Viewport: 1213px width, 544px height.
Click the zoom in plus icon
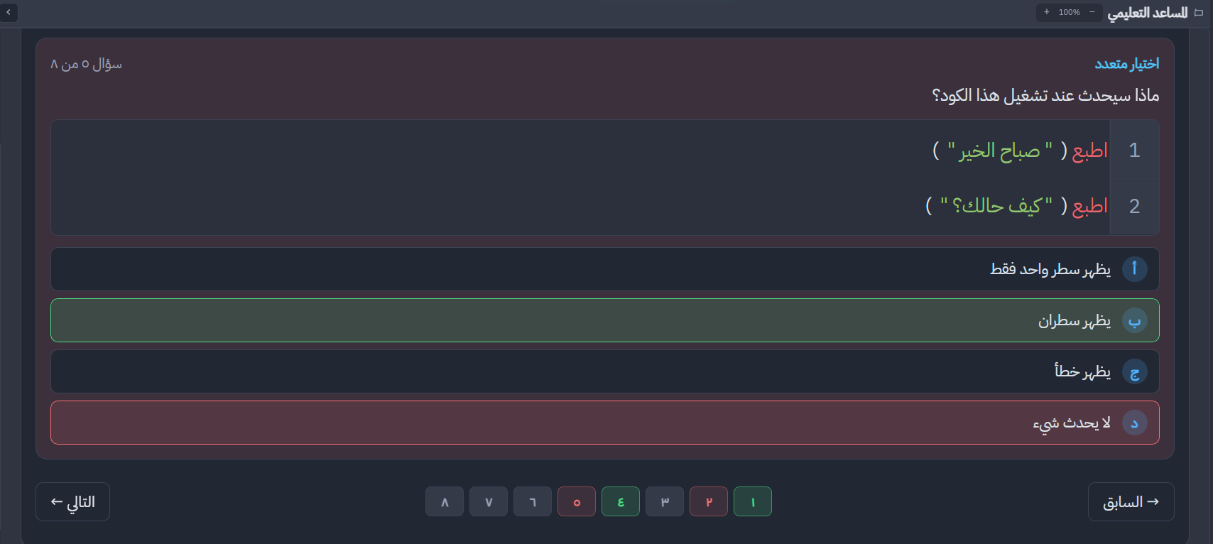(x=1047, y=12)
